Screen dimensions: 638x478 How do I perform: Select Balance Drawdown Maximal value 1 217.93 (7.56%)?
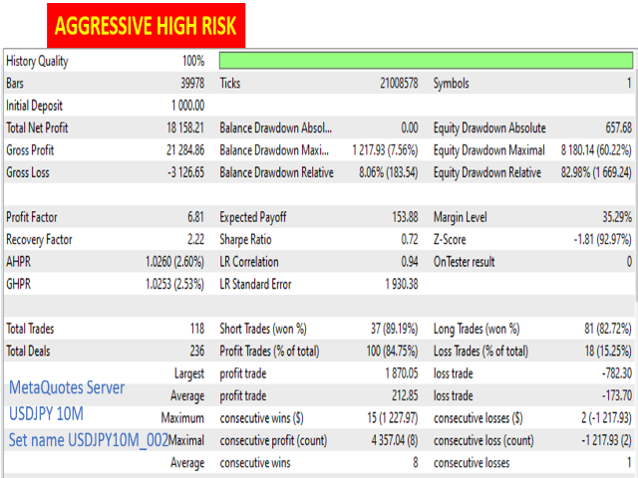(385, 150)
